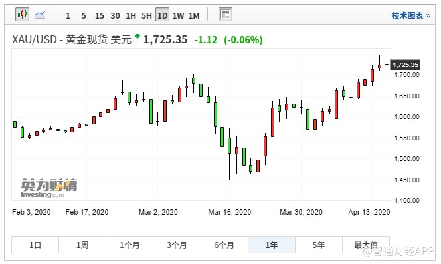The image size is (441, 264).
Task: Switch range to 最大值 tab
Action: (x=366, y=245)
